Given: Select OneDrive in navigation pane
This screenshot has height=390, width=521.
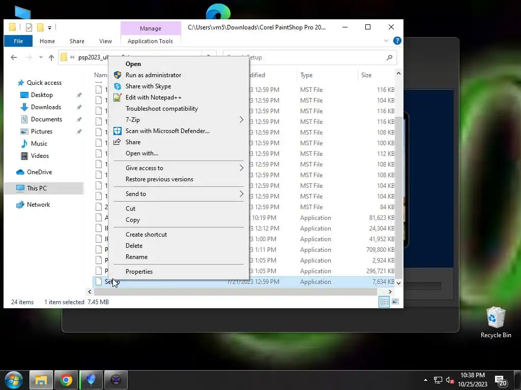Looking at the screenshot, I should point(39,172).
